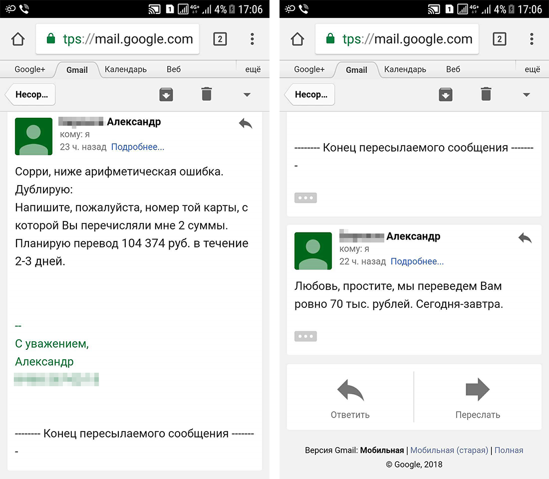
Task: Select Gmail tab in left phone
Action: pos(77,70)
